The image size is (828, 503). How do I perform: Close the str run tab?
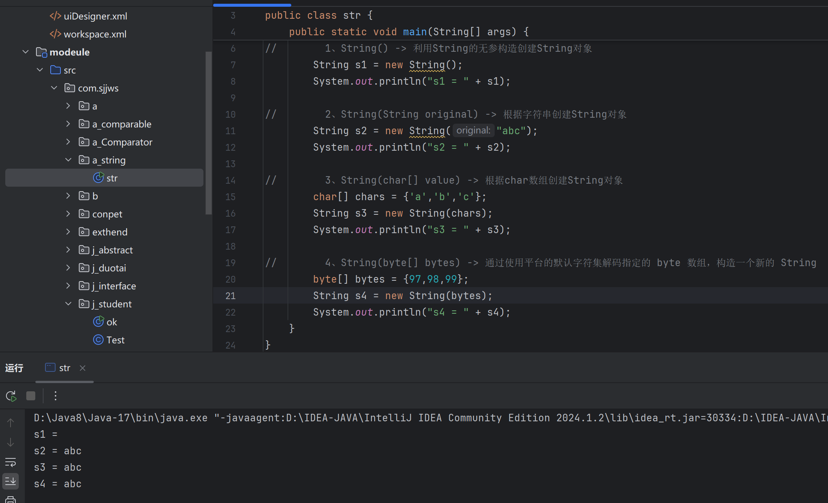coord(83,368)
